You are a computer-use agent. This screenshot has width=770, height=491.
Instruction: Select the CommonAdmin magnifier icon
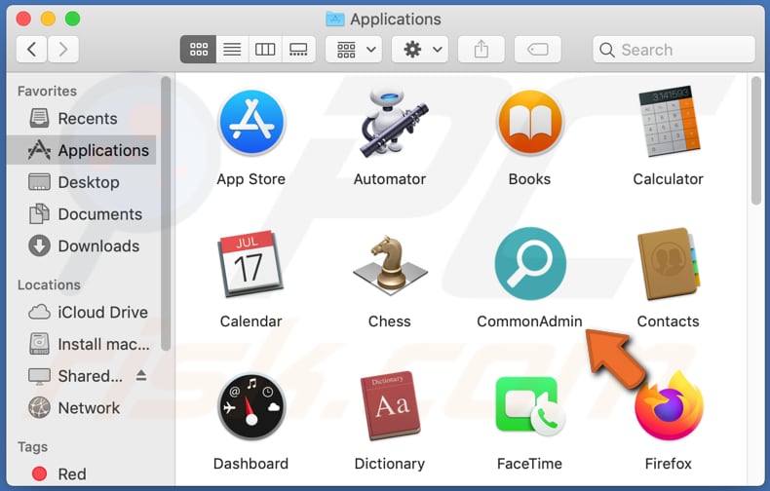pyautogui.click(x=529, y=264)
